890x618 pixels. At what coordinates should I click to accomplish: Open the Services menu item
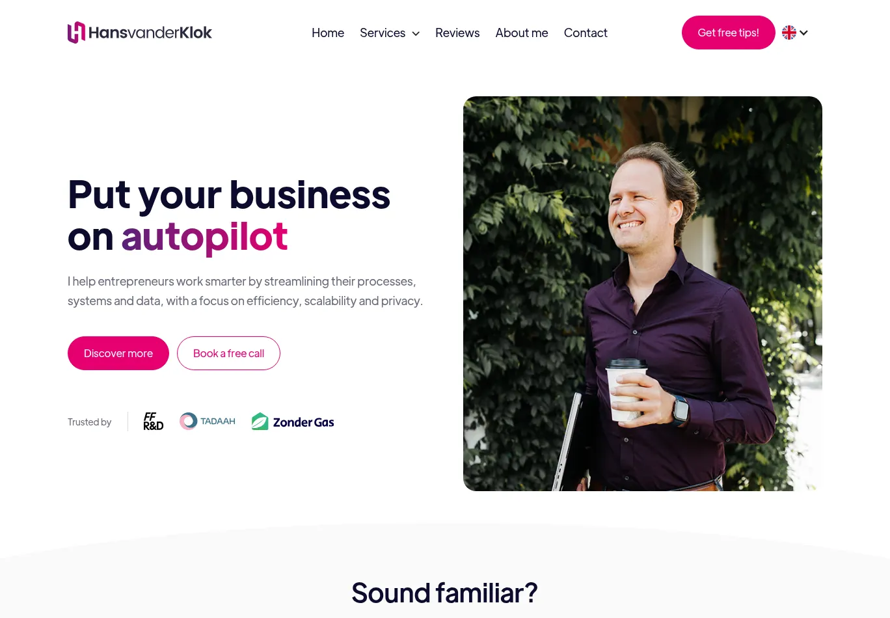coord(383,33)
